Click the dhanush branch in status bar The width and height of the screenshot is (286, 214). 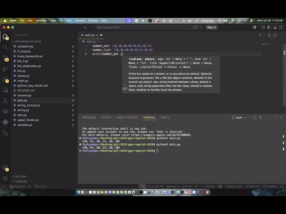coord(18,186)
